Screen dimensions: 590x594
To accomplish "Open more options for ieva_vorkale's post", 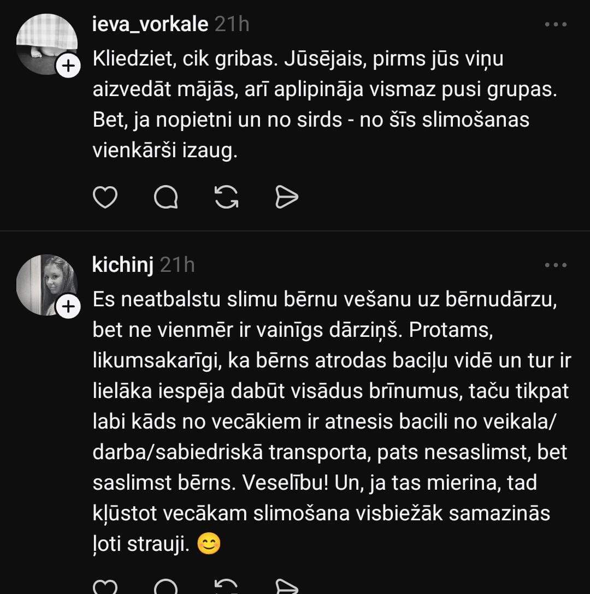I will point(556,25).
